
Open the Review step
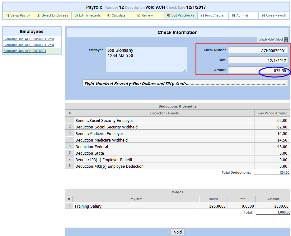(x=147, y=16)
